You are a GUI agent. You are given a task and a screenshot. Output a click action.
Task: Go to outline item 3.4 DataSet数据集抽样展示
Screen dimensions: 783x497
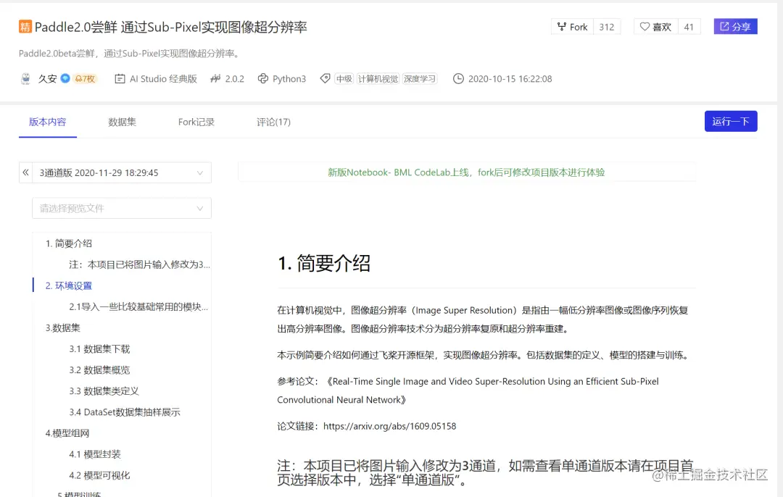[x=125, y=412]
